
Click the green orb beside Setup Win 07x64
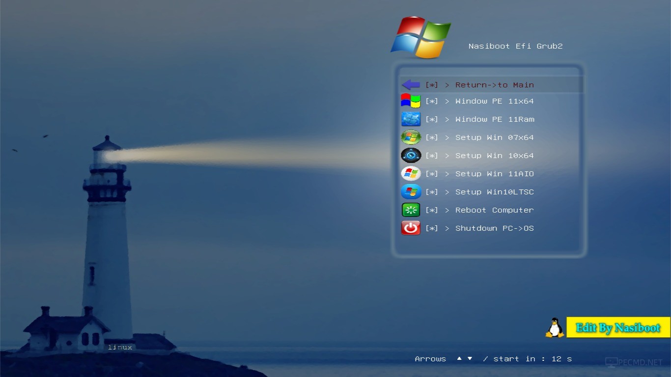411,137
